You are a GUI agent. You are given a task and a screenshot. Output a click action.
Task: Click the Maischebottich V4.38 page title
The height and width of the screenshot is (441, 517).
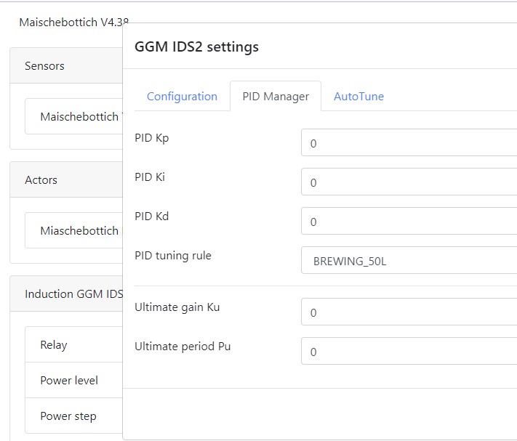pos(68,22)
